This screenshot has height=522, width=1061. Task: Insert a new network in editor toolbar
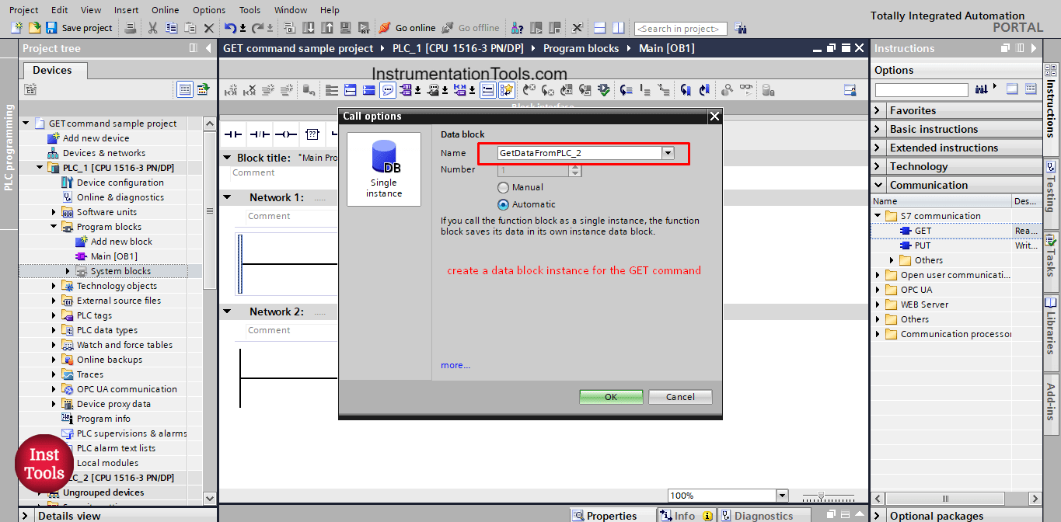232,90
